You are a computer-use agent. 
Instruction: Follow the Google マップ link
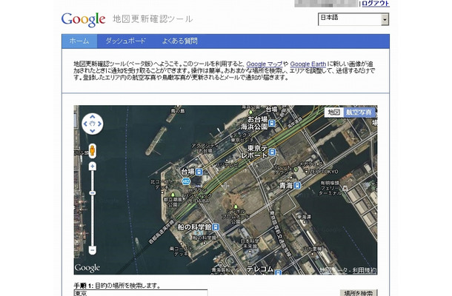tap(265, 64)
